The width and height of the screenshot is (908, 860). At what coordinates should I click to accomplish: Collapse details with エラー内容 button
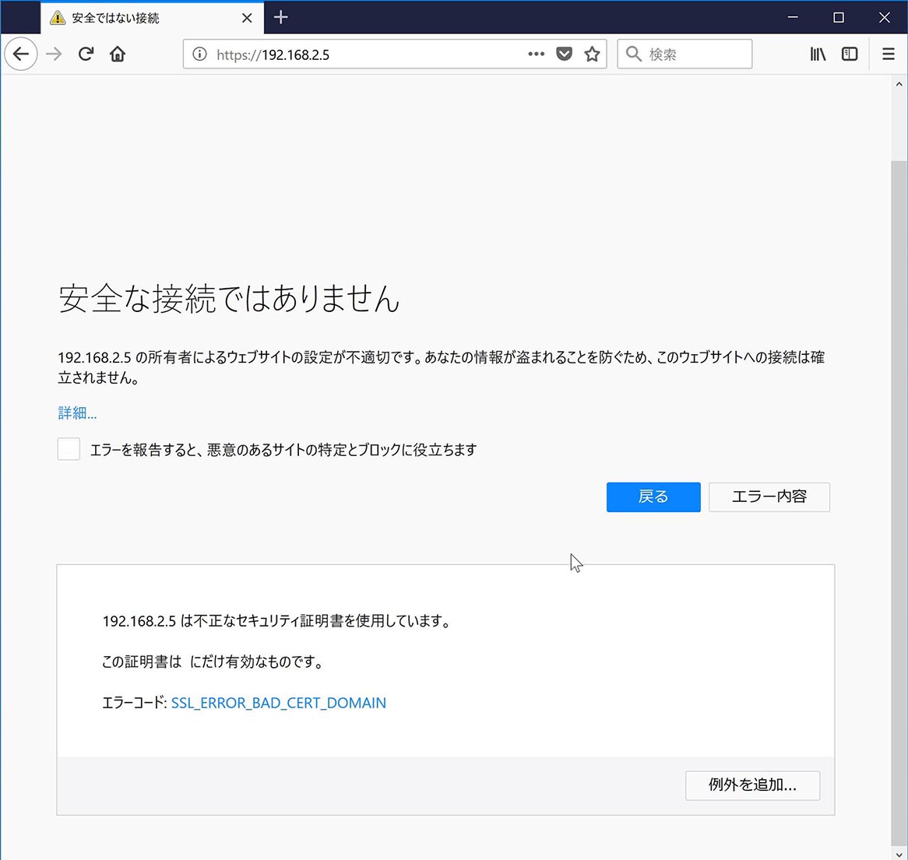click(769, 497)
